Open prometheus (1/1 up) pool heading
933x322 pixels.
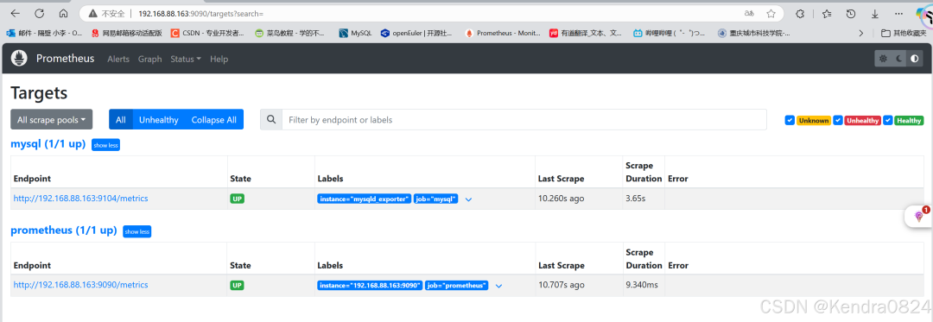(x=64, y=230)
